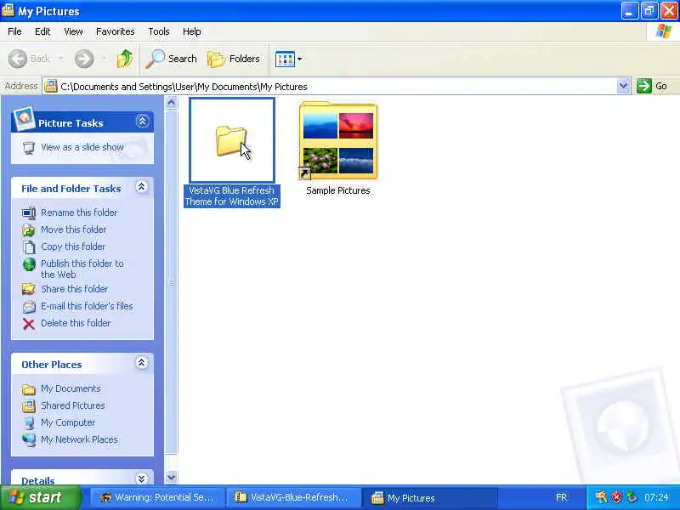Click the Move this folder icon
Image resolution: width=680 pixels, height=510 pixels.
pos(29,229)
